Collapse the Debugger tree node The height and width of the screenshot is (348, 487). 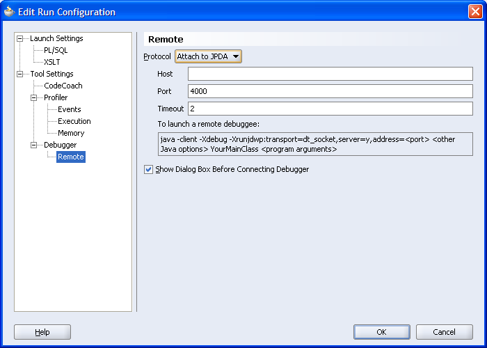pyautogui.click(x=34, y=145)
